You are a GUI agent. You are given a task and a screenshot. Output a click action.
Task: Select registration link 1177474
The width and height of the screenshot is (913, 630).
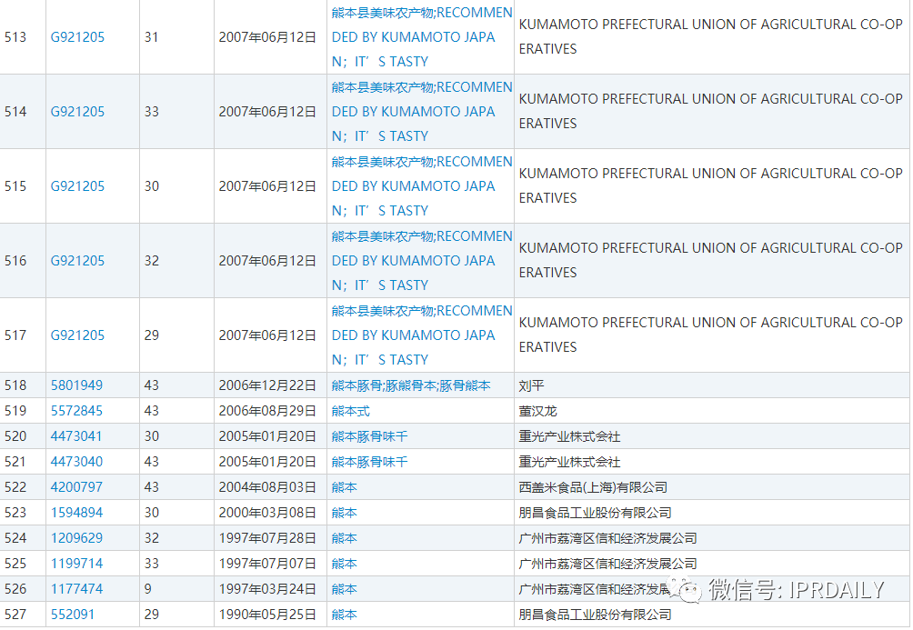76,589
